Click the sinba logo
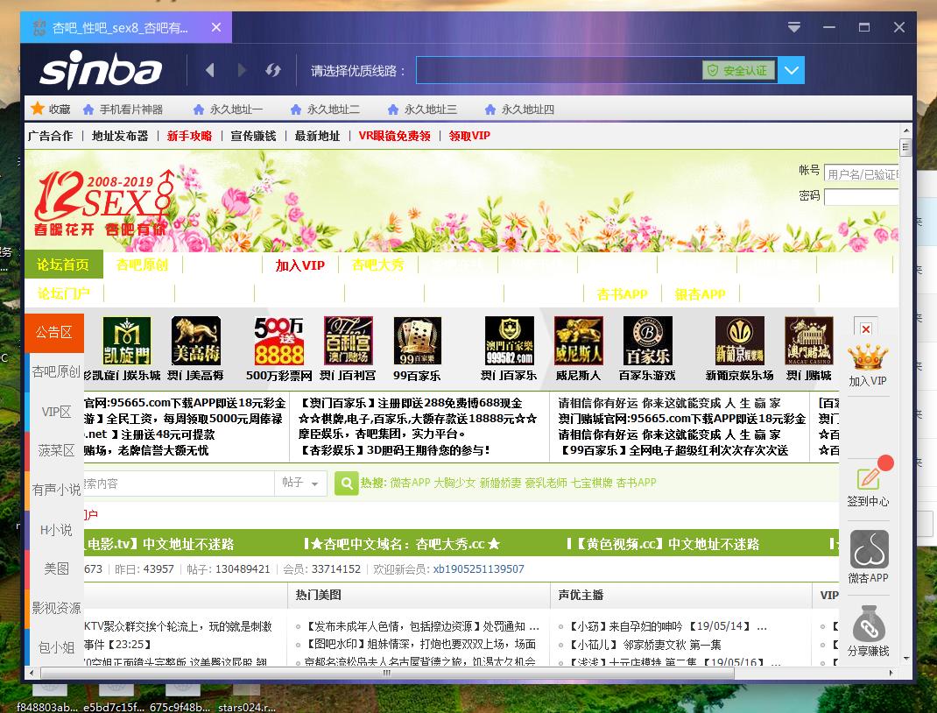This screenshot has width=937, height=713. click(101, 70)
